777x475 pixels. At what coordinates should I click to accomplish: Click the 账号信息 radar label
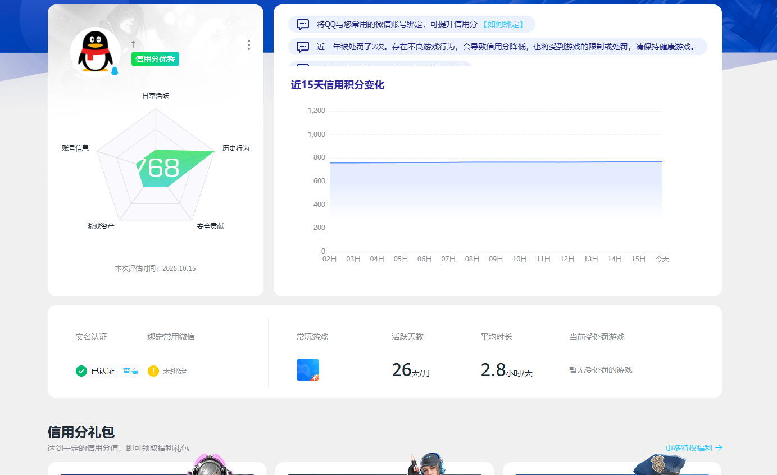[75, 148]
